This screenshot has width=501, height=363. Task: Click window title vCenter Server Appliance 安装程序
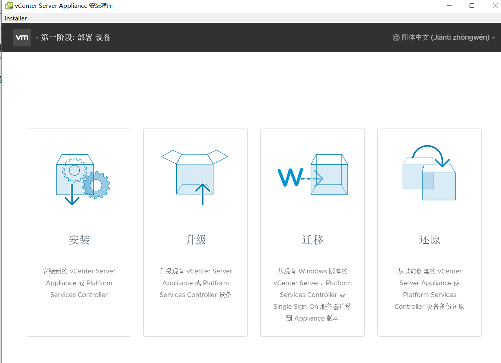click(64, 6)
